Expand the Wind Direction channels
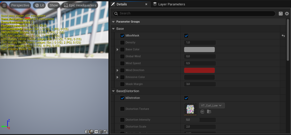Viewport: 291px width, 135px height. point(117,70)
